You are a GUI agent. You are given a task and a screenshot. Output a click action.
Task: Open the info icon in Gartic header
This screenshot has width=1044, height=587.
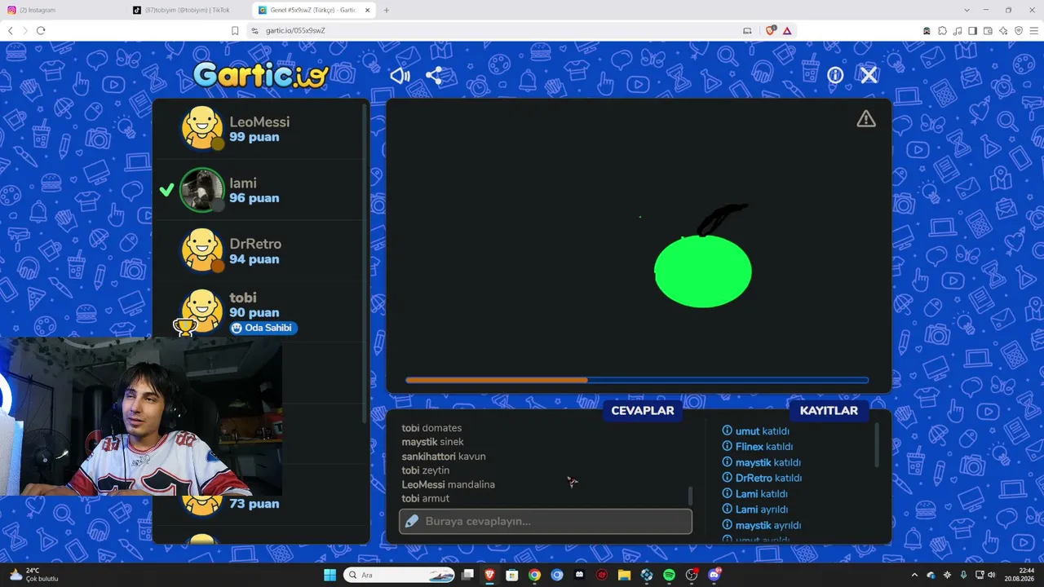click(x=835, y=75)
